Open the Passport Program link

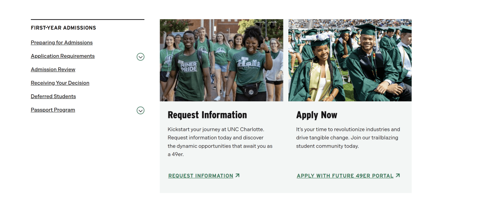pos(53,110)
